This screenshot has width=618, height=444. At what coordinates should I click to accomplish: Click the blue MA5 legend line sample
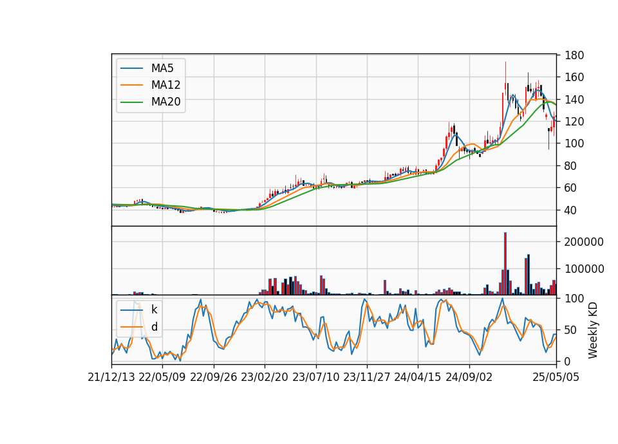[131, 68]
